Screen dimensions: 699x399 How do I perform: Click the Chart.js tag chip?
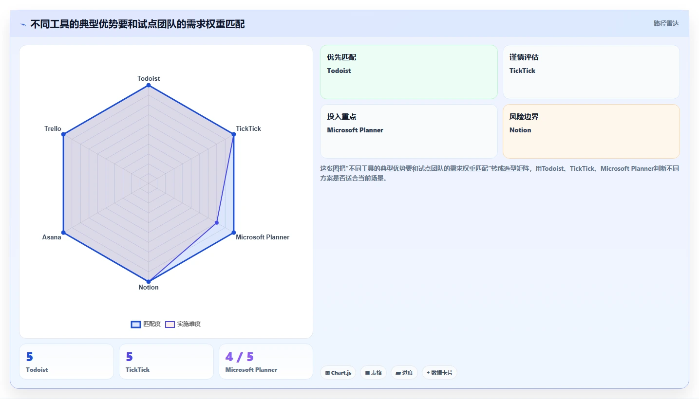[x=338, y=373]
